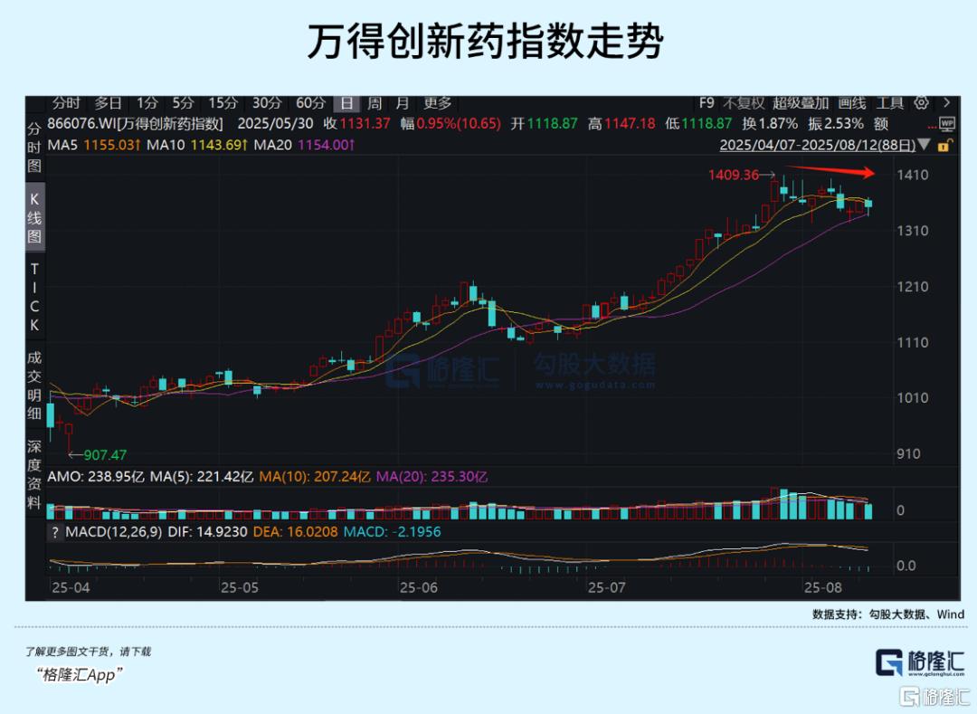Click the 1409.36 high price label
This screenshot has height=714, width=977.
(x=734, y=175)
